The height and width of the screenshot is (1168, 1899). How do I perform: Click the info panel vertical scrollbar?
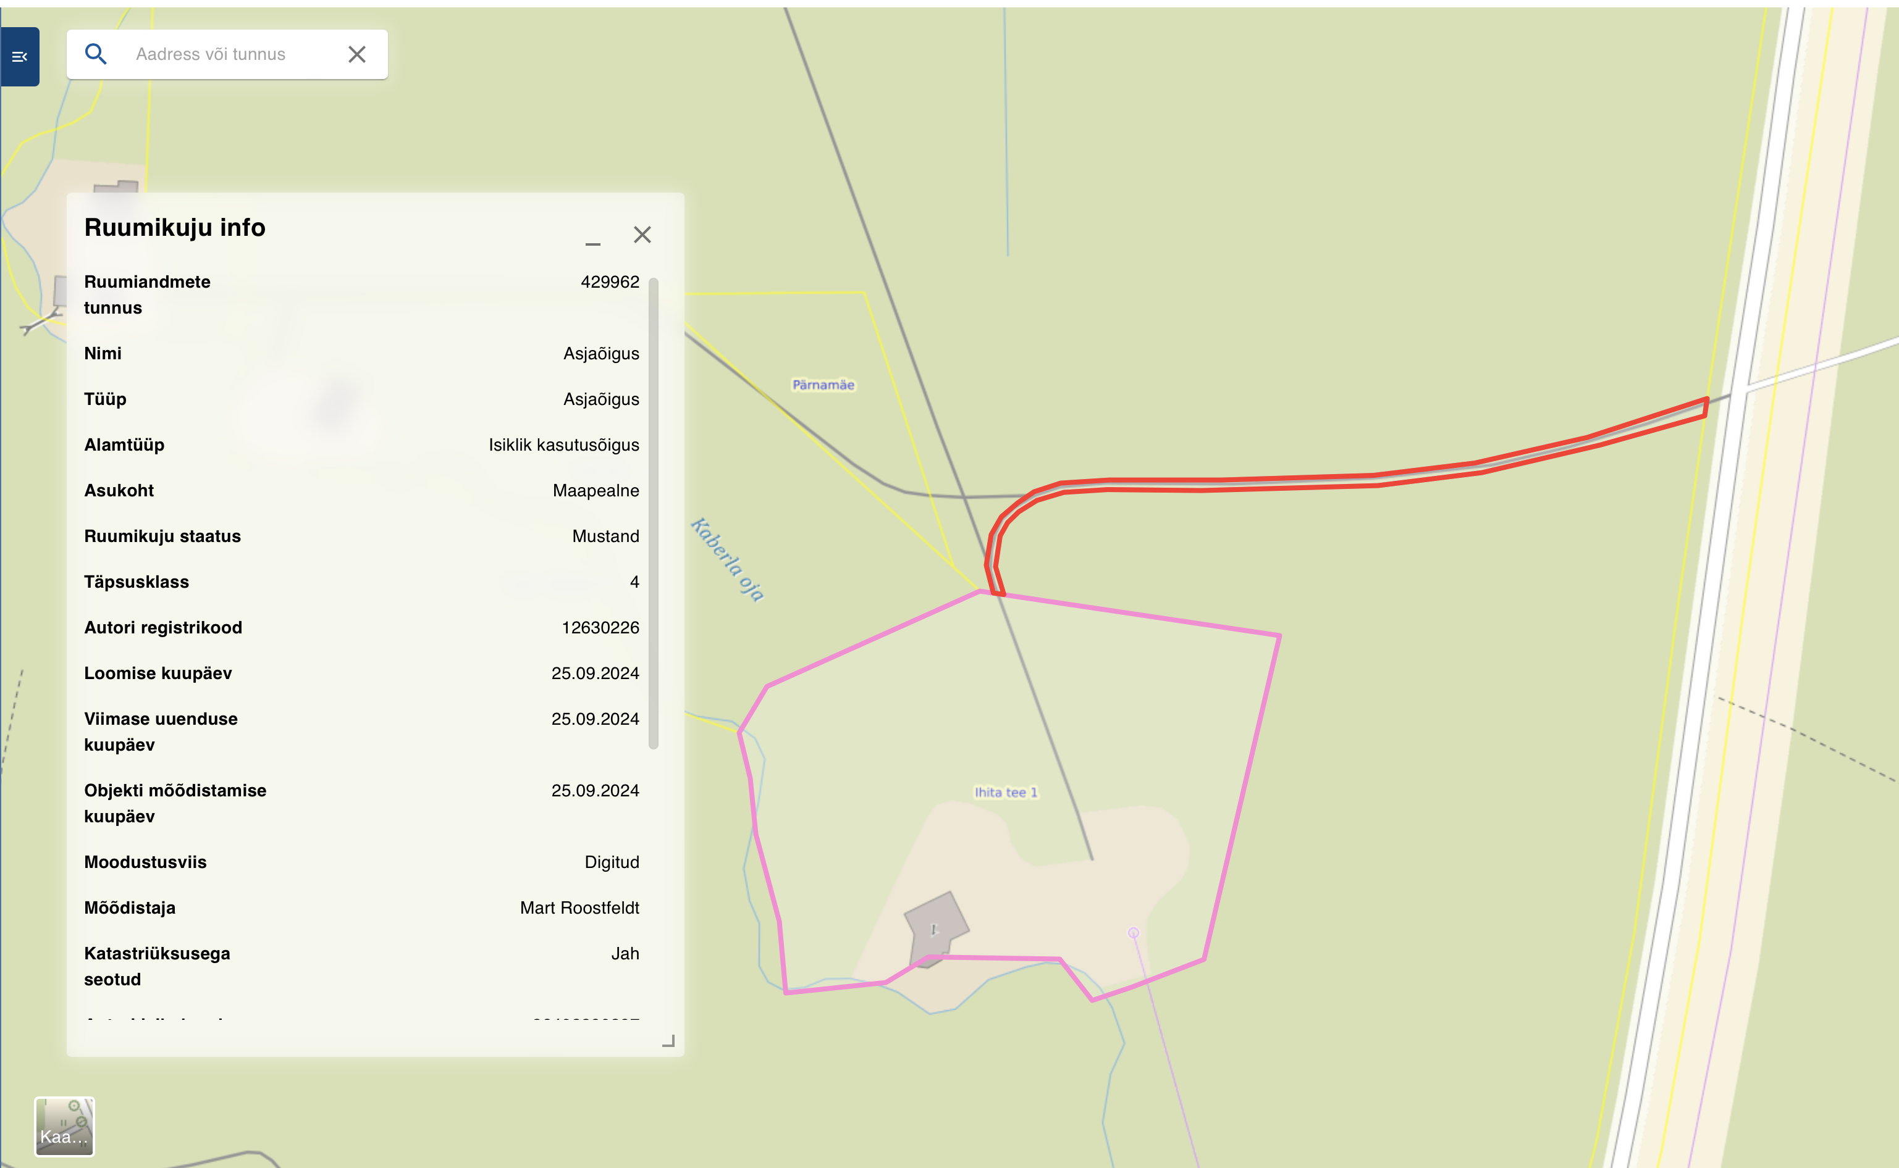click(653, 513)
